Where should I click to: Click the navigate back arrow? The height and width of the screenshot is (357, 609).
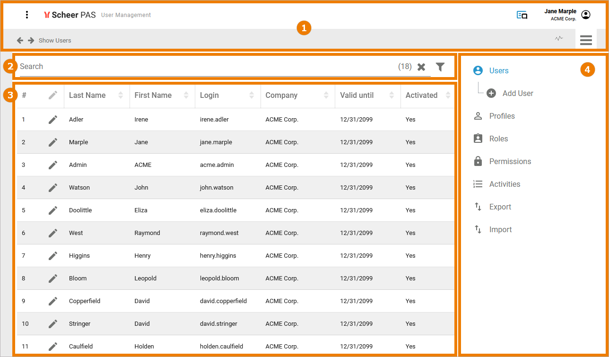(x=20, y=40)
